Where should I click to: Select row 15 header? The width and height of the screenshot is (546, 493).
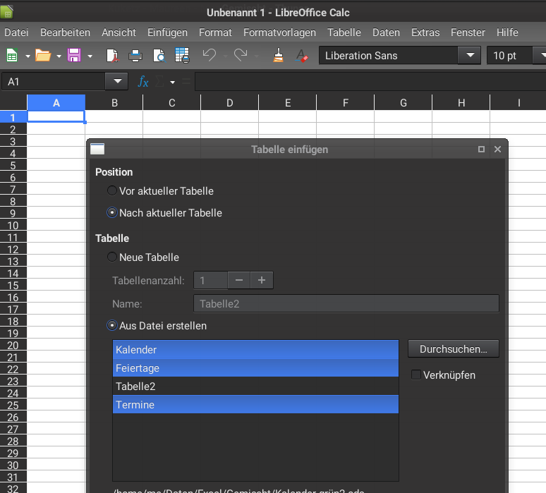point(13,285)
